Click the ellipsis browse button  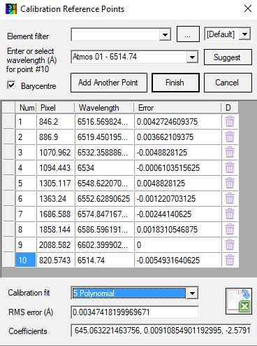pos(188,34)
